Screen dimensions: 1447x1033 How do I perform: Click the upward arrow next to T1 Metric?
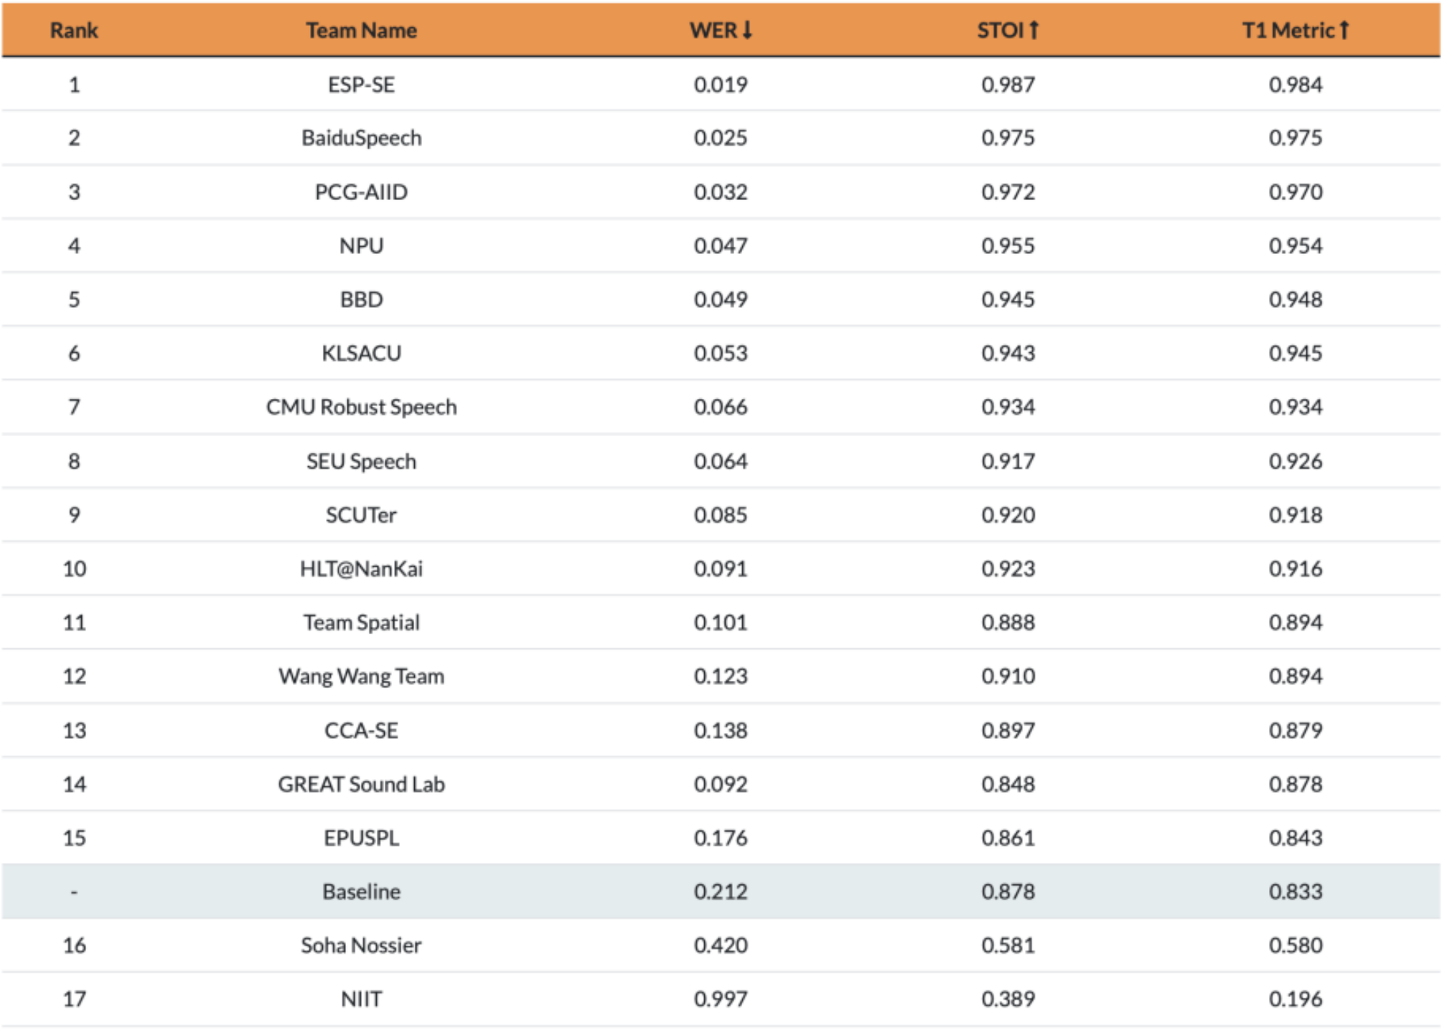coord(1344,30)
